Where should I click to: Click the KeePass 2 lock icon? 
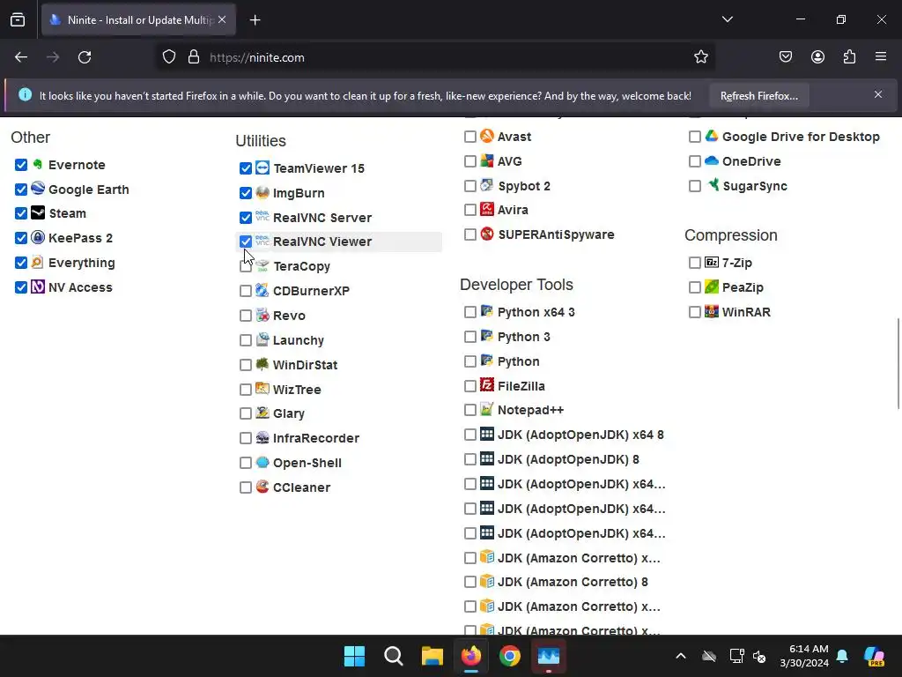37,237
